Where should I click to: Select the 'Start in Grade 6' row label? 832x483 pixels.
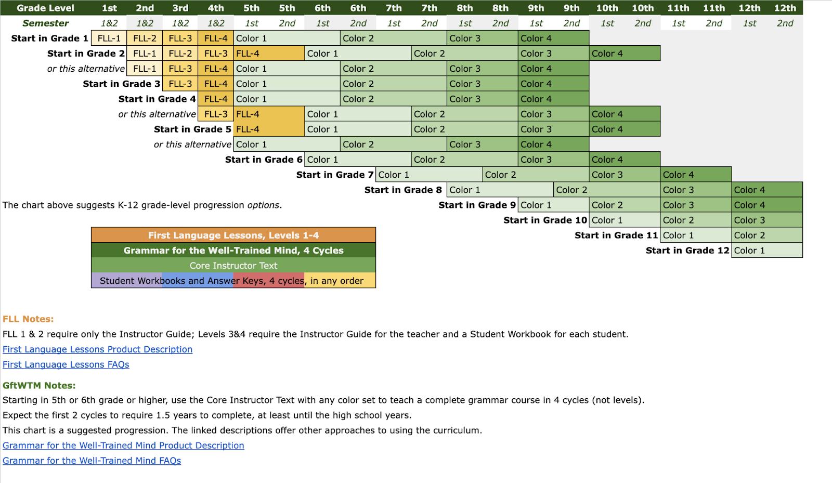coord(264,160)
